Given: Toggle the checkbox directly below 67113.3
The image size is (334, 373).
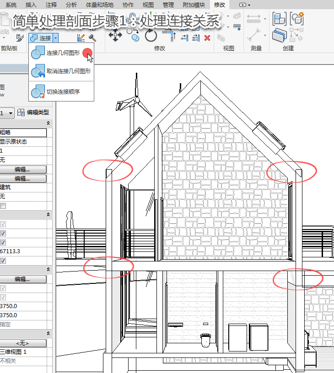Looking at the screenshot, I should [3, 261].
